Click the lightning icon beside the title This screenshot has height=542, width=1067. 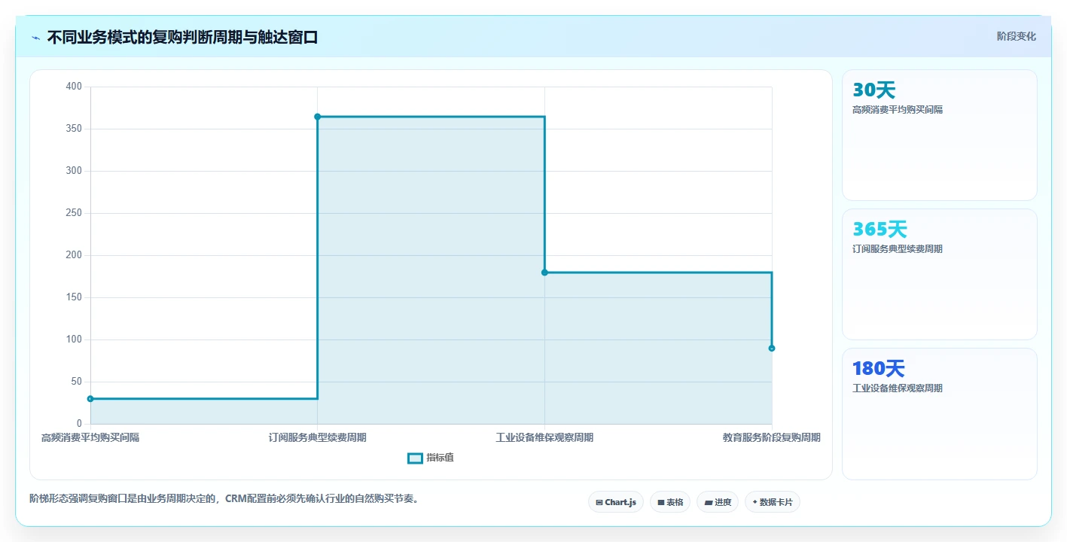pos(36,38)
